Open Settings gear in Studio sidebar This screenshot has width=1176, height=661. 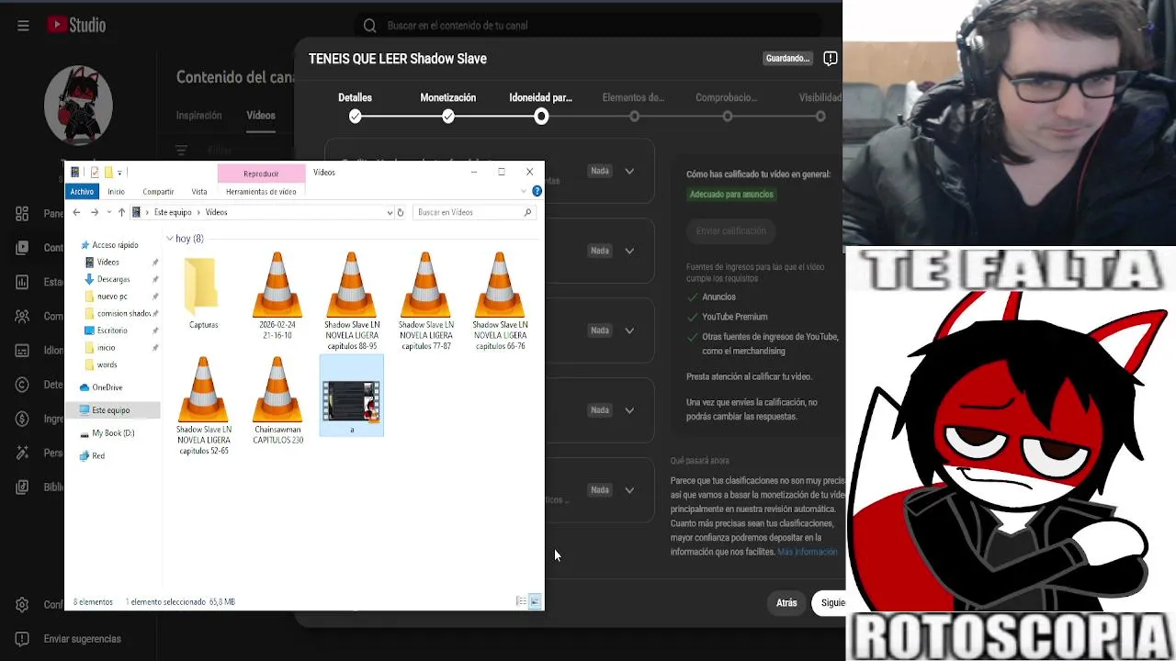pyautogui.click(x=22, y=605)
